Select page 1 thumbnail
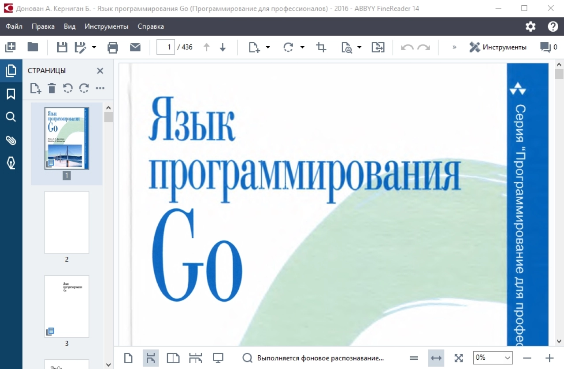The height and width of the screenshot is (369, 564). coord(67,138)
